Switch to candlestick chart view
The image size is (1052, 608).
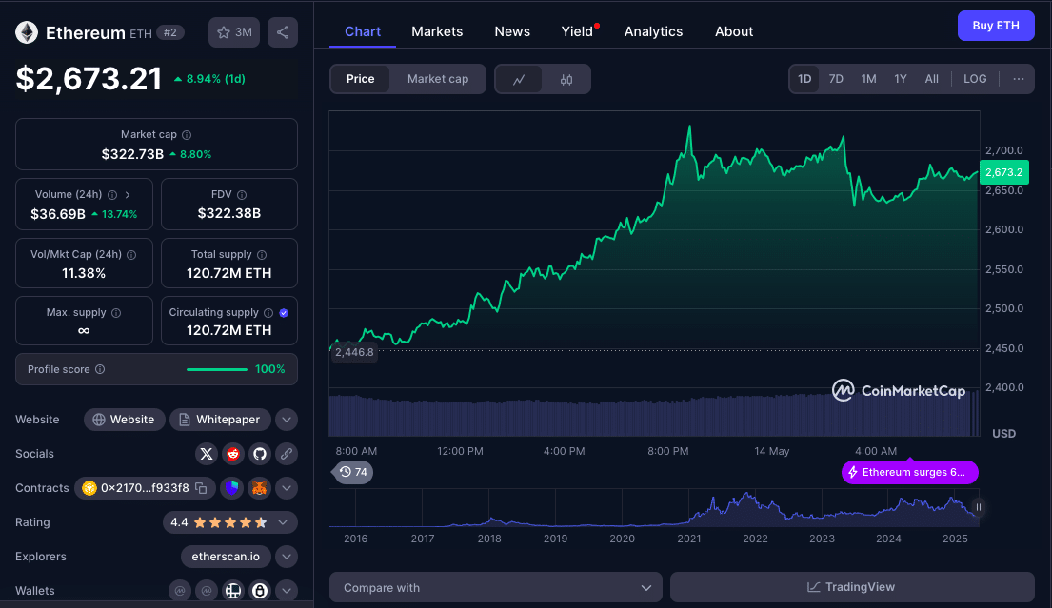[566, 79]
